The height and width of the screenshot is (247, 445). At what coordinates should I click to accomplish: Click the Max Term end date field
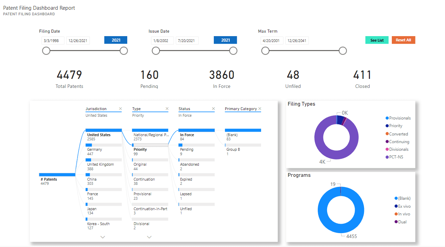[x=297, y=41]
